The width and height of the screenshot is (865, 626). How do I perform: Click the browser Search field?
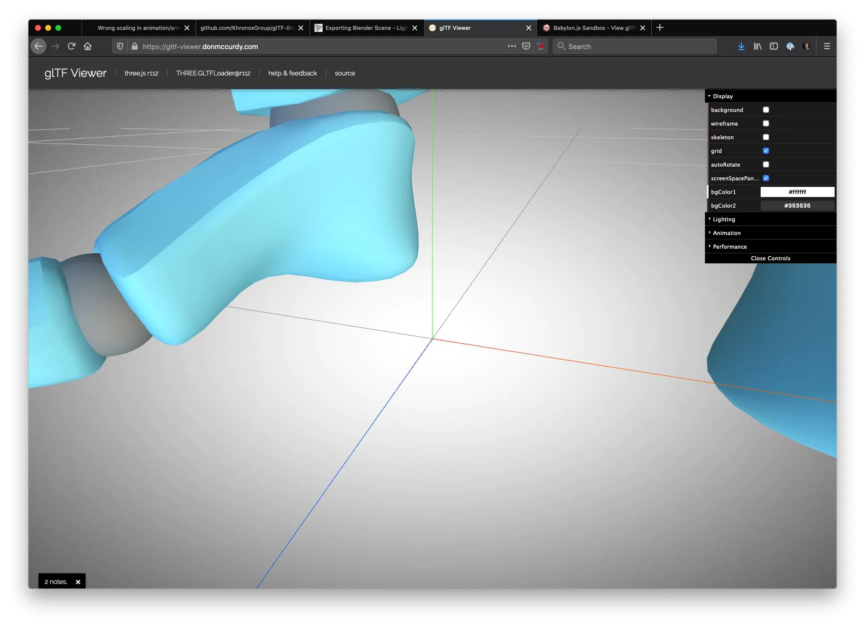click(x=635, y=46)
